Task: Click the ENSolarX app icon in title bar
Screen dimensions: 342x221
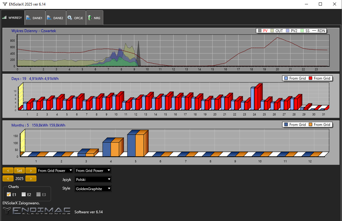Action: coord(4,4)
